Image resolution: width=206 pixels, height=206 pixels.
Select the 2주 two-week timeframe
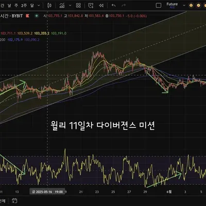coord(24,6)
